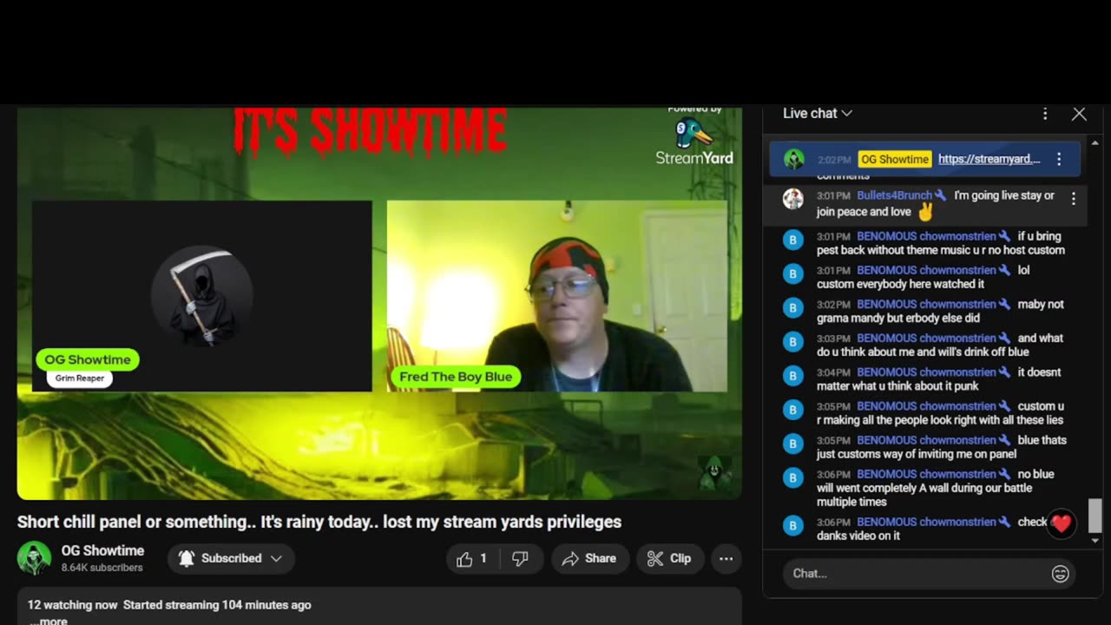Click '8.64K subscribers' text
Image resolution: width=1111 pixels, height=625 pixels.
coord(102,568)
